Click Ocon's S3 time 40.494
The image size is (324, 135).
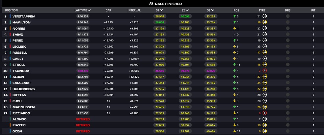[x=211, y=131]
